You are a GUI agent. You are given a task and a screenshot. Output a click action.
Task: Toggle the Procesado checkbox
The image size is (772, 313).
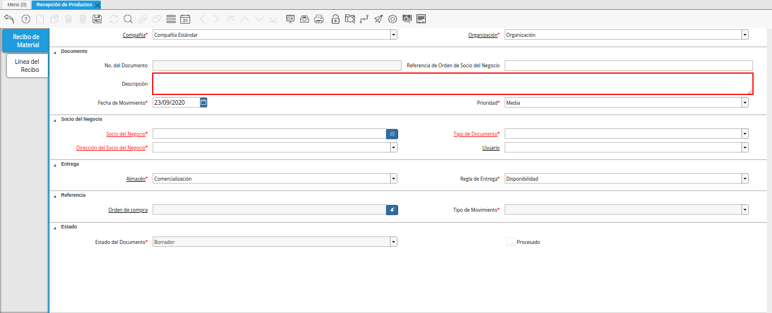510,242
